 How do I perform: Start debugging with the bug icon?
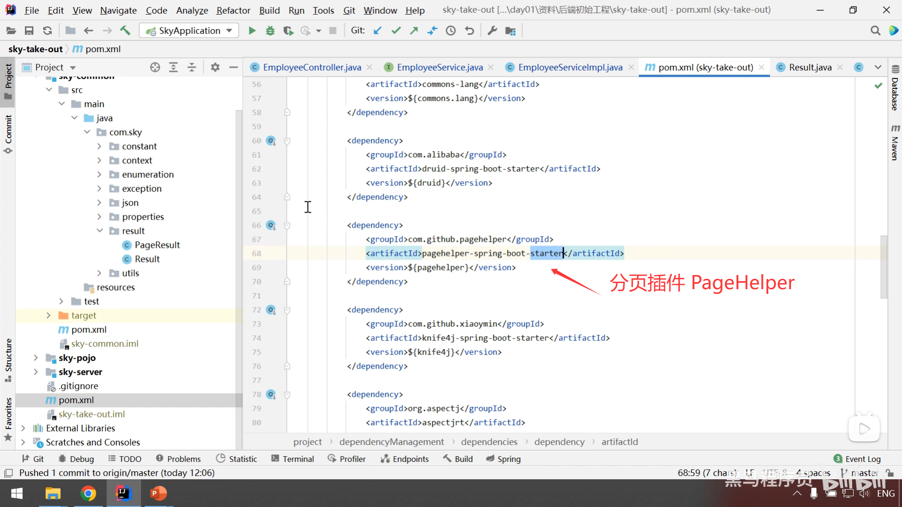(x=270, y=31)
